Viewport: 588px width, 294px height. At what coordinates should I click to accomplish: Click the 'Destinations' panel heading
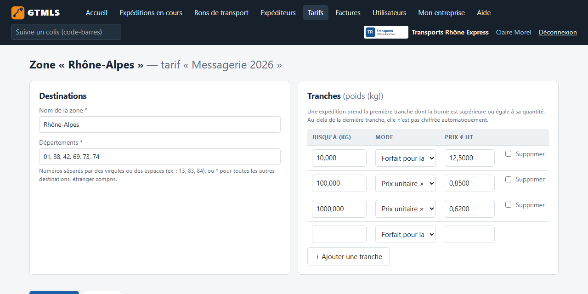[63, 96]
